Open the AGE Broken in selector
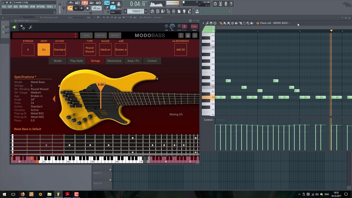This screenshot has width=352, height=198. [121, 50]
